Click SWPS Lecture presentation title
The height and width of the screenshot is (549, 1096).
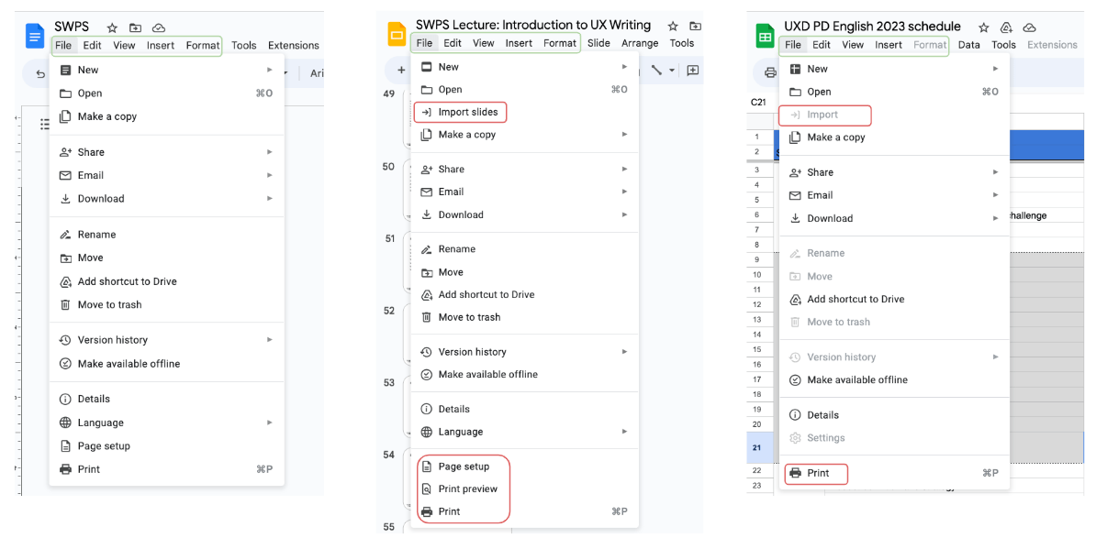pos(532,25)
